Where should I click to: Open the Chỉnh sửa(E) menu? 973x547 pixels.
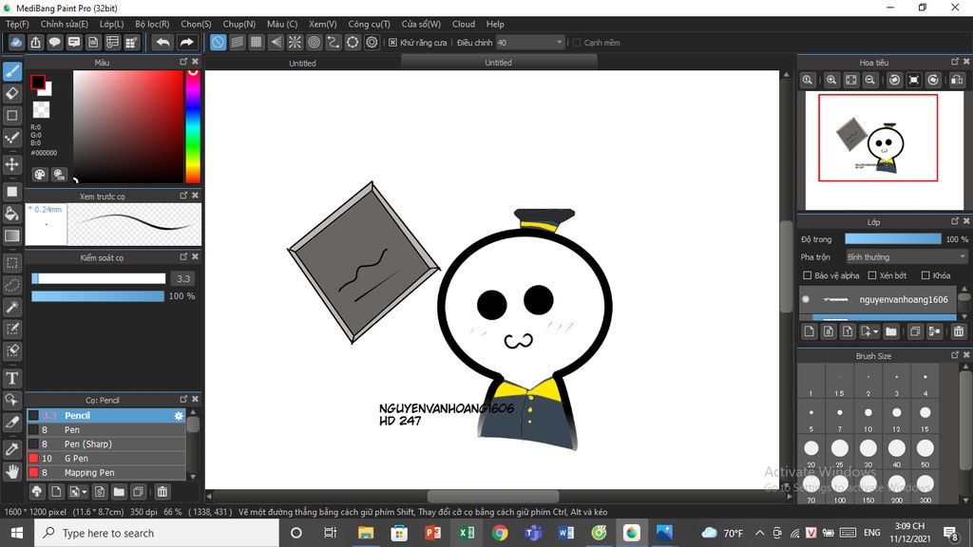[x=64, y=24]
